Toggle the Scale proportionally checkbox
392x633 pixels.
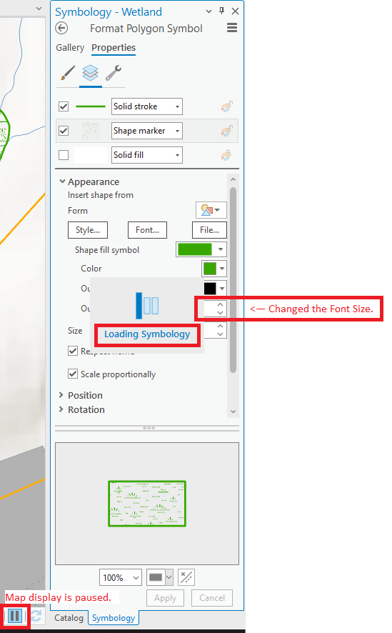pos(73,374)
